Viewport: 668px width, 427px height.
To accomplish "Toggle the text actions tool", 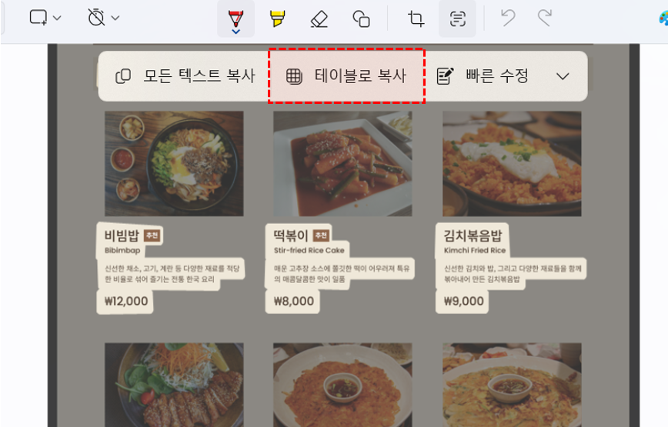I will click(457, 18).
